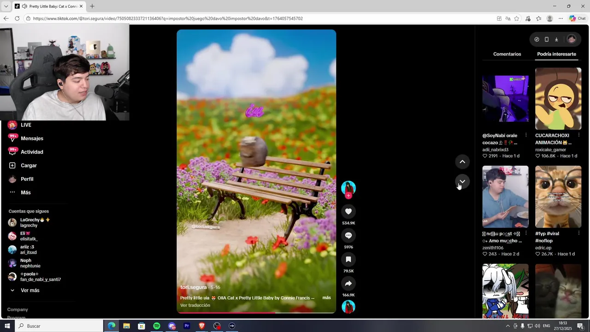This screenshot has height=332, width=590.
Task: Open the CUCARACHOXI ANIMACIÓN thumbnail
Action: [x=558, y=99]
